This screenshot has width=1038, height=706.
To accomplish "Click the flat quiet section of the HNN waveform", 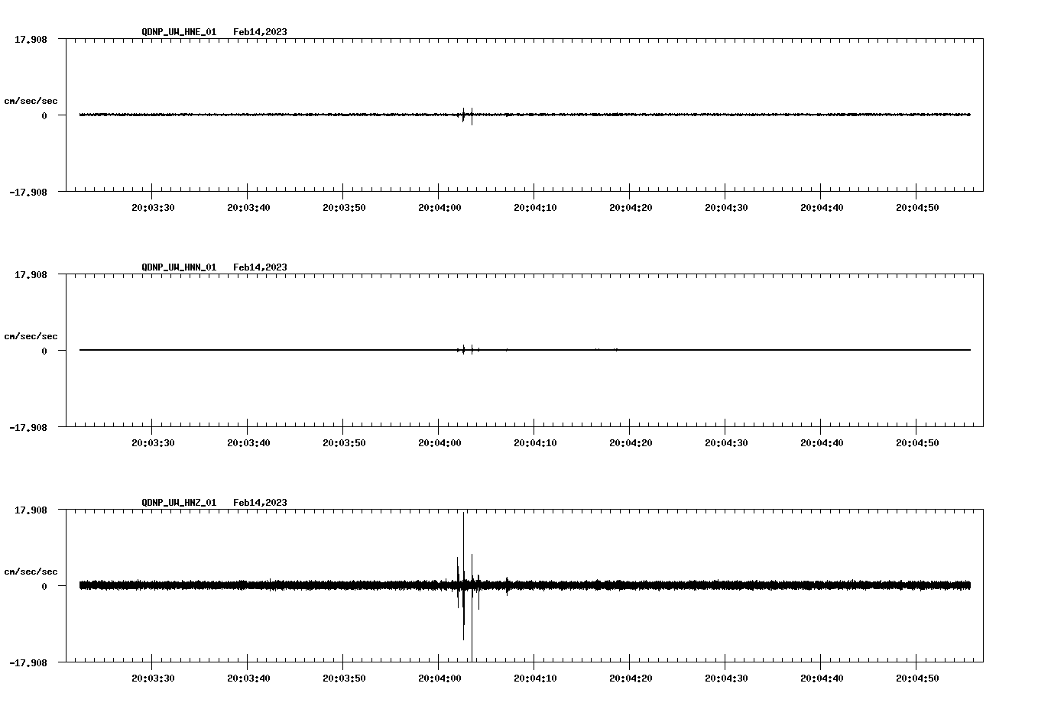I will coord(229,351).
